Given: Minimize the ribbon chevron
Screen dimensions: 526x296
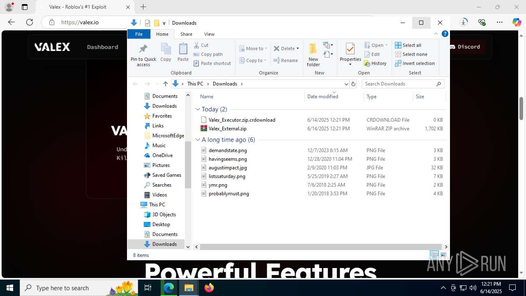Looking at the screenshot, I should tap(436, 34).
